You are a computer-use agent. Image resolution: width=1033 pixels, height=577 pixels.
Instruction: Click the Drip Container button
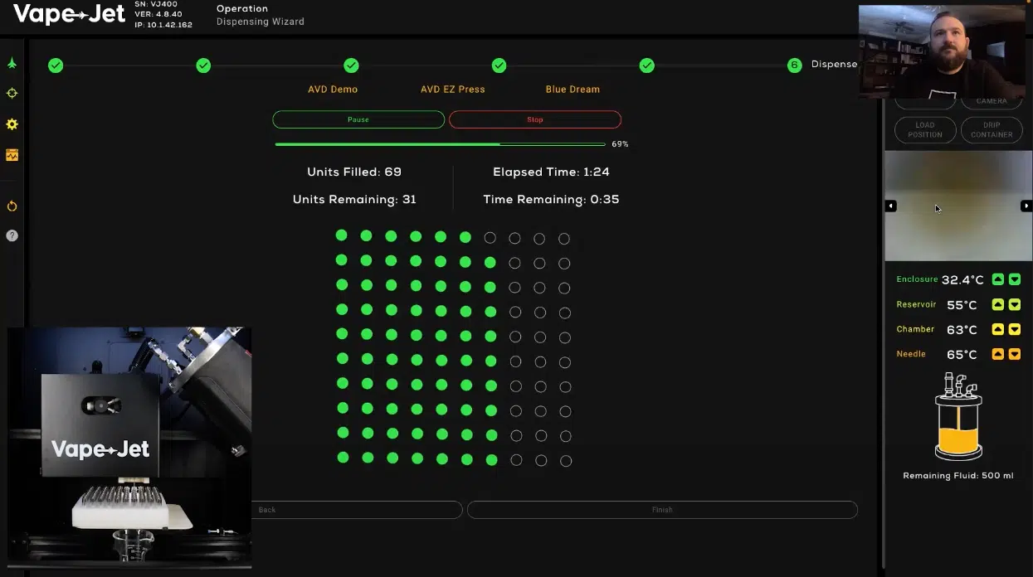992,130
